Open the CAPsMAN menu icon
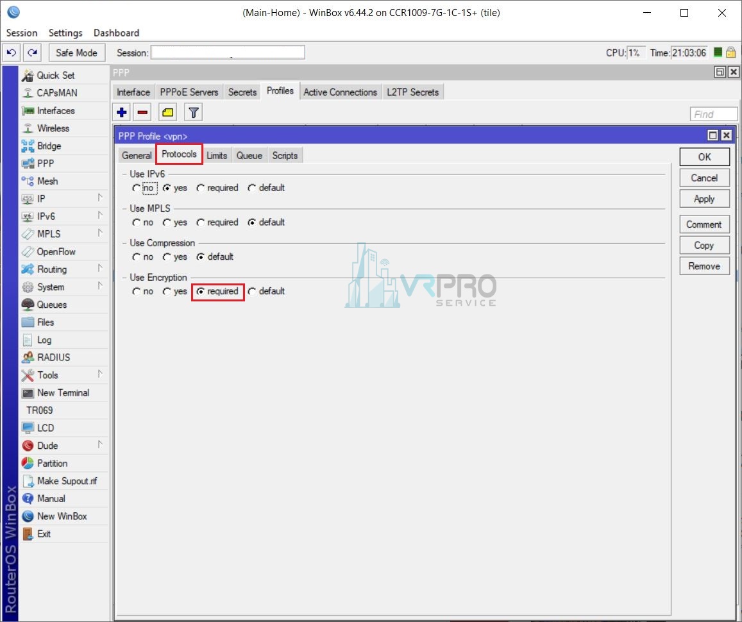 coord(28,93)
